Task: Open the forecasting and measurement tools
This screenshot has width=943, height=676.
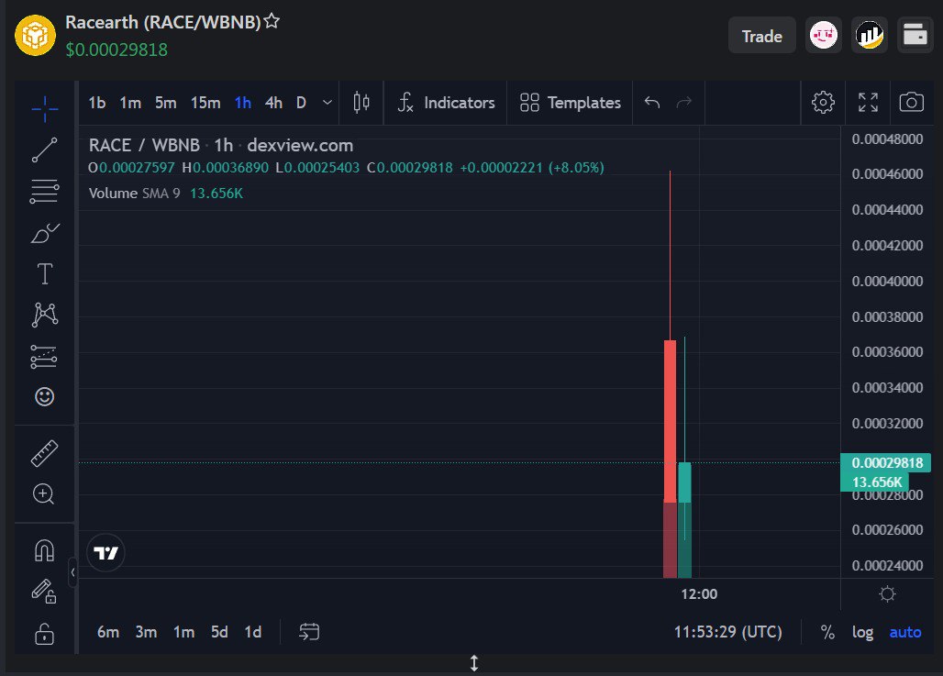Action: 44,356
